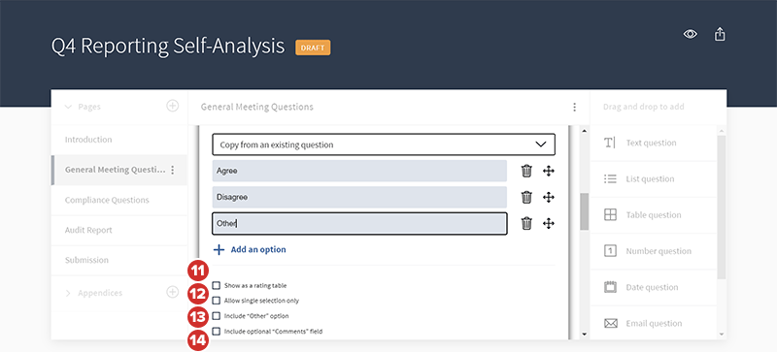
Task: Expand the Appendices section
Action: point(68,293)
